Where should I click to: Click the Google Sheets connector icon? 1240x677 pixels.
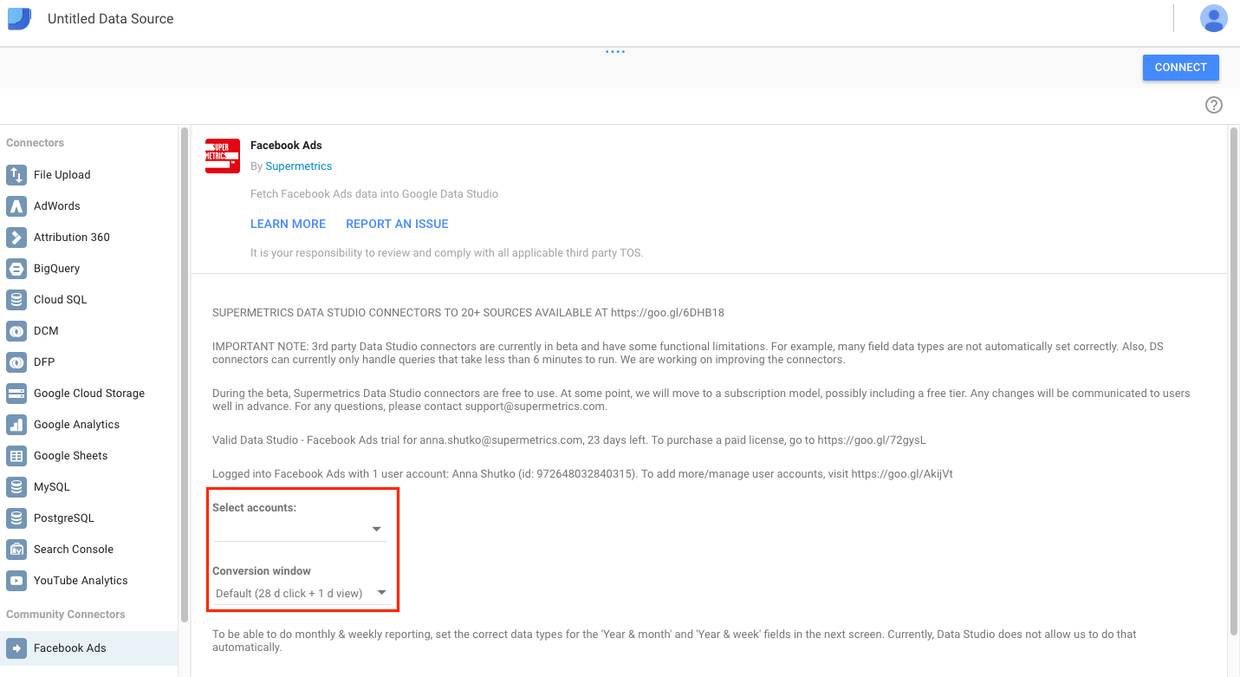(16, 456)
